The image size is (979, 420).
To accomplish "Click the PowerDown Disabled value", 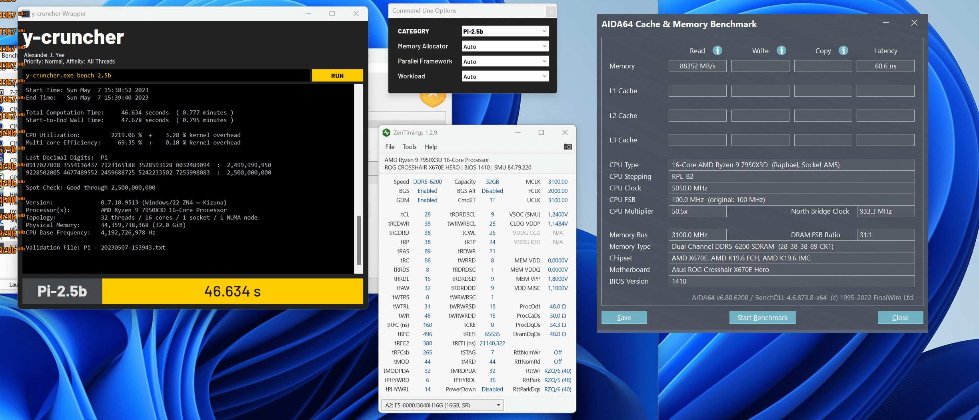I will pyautogui.click(x=492, y=389).
